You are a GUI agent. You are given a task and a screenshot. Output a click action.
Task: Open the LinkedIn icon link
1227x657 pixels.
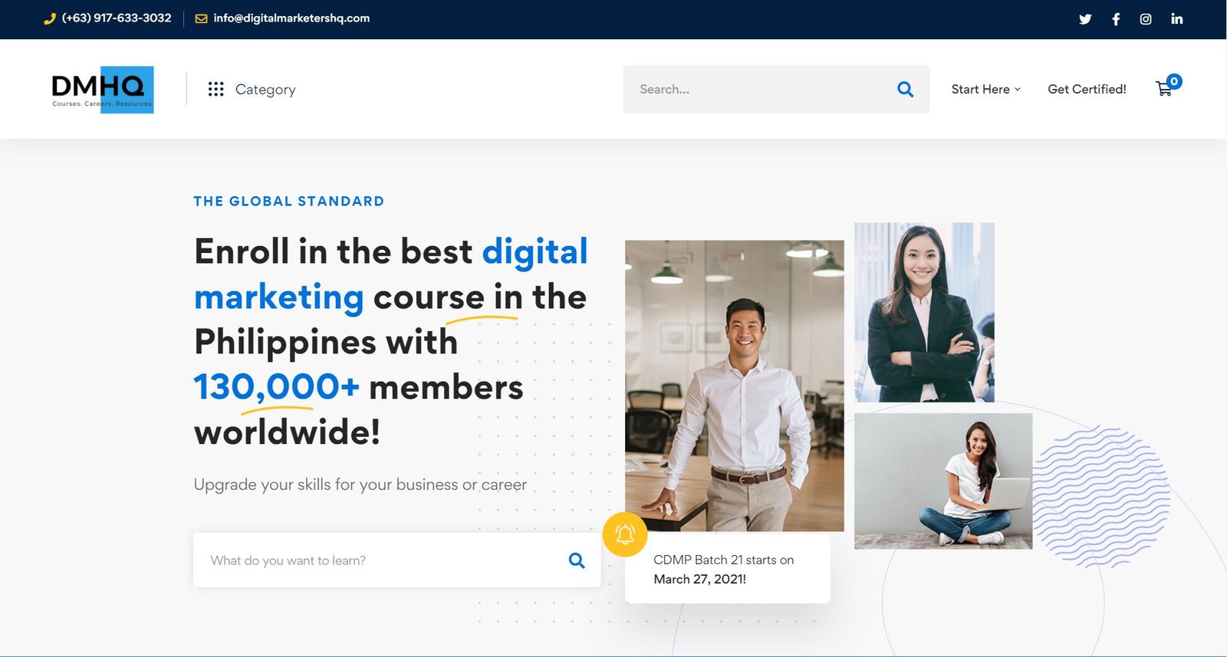point(1176,19)
